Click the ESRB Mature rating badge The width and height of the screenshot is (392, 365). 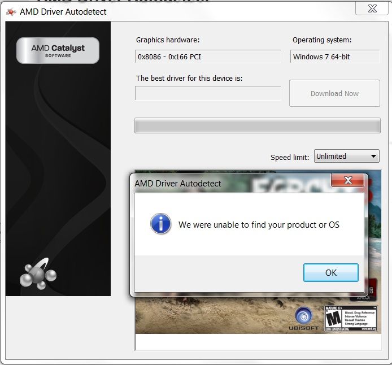coord(351,318)
